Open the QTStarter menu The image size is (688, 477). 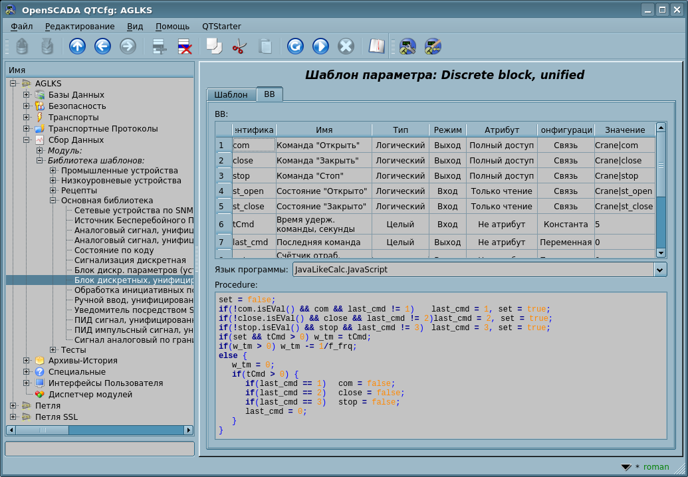[221, 27]
